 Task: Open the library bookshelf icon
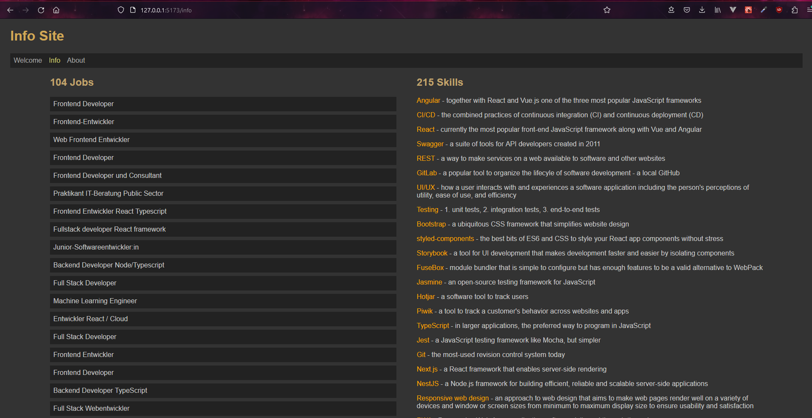tap(718, 10)
